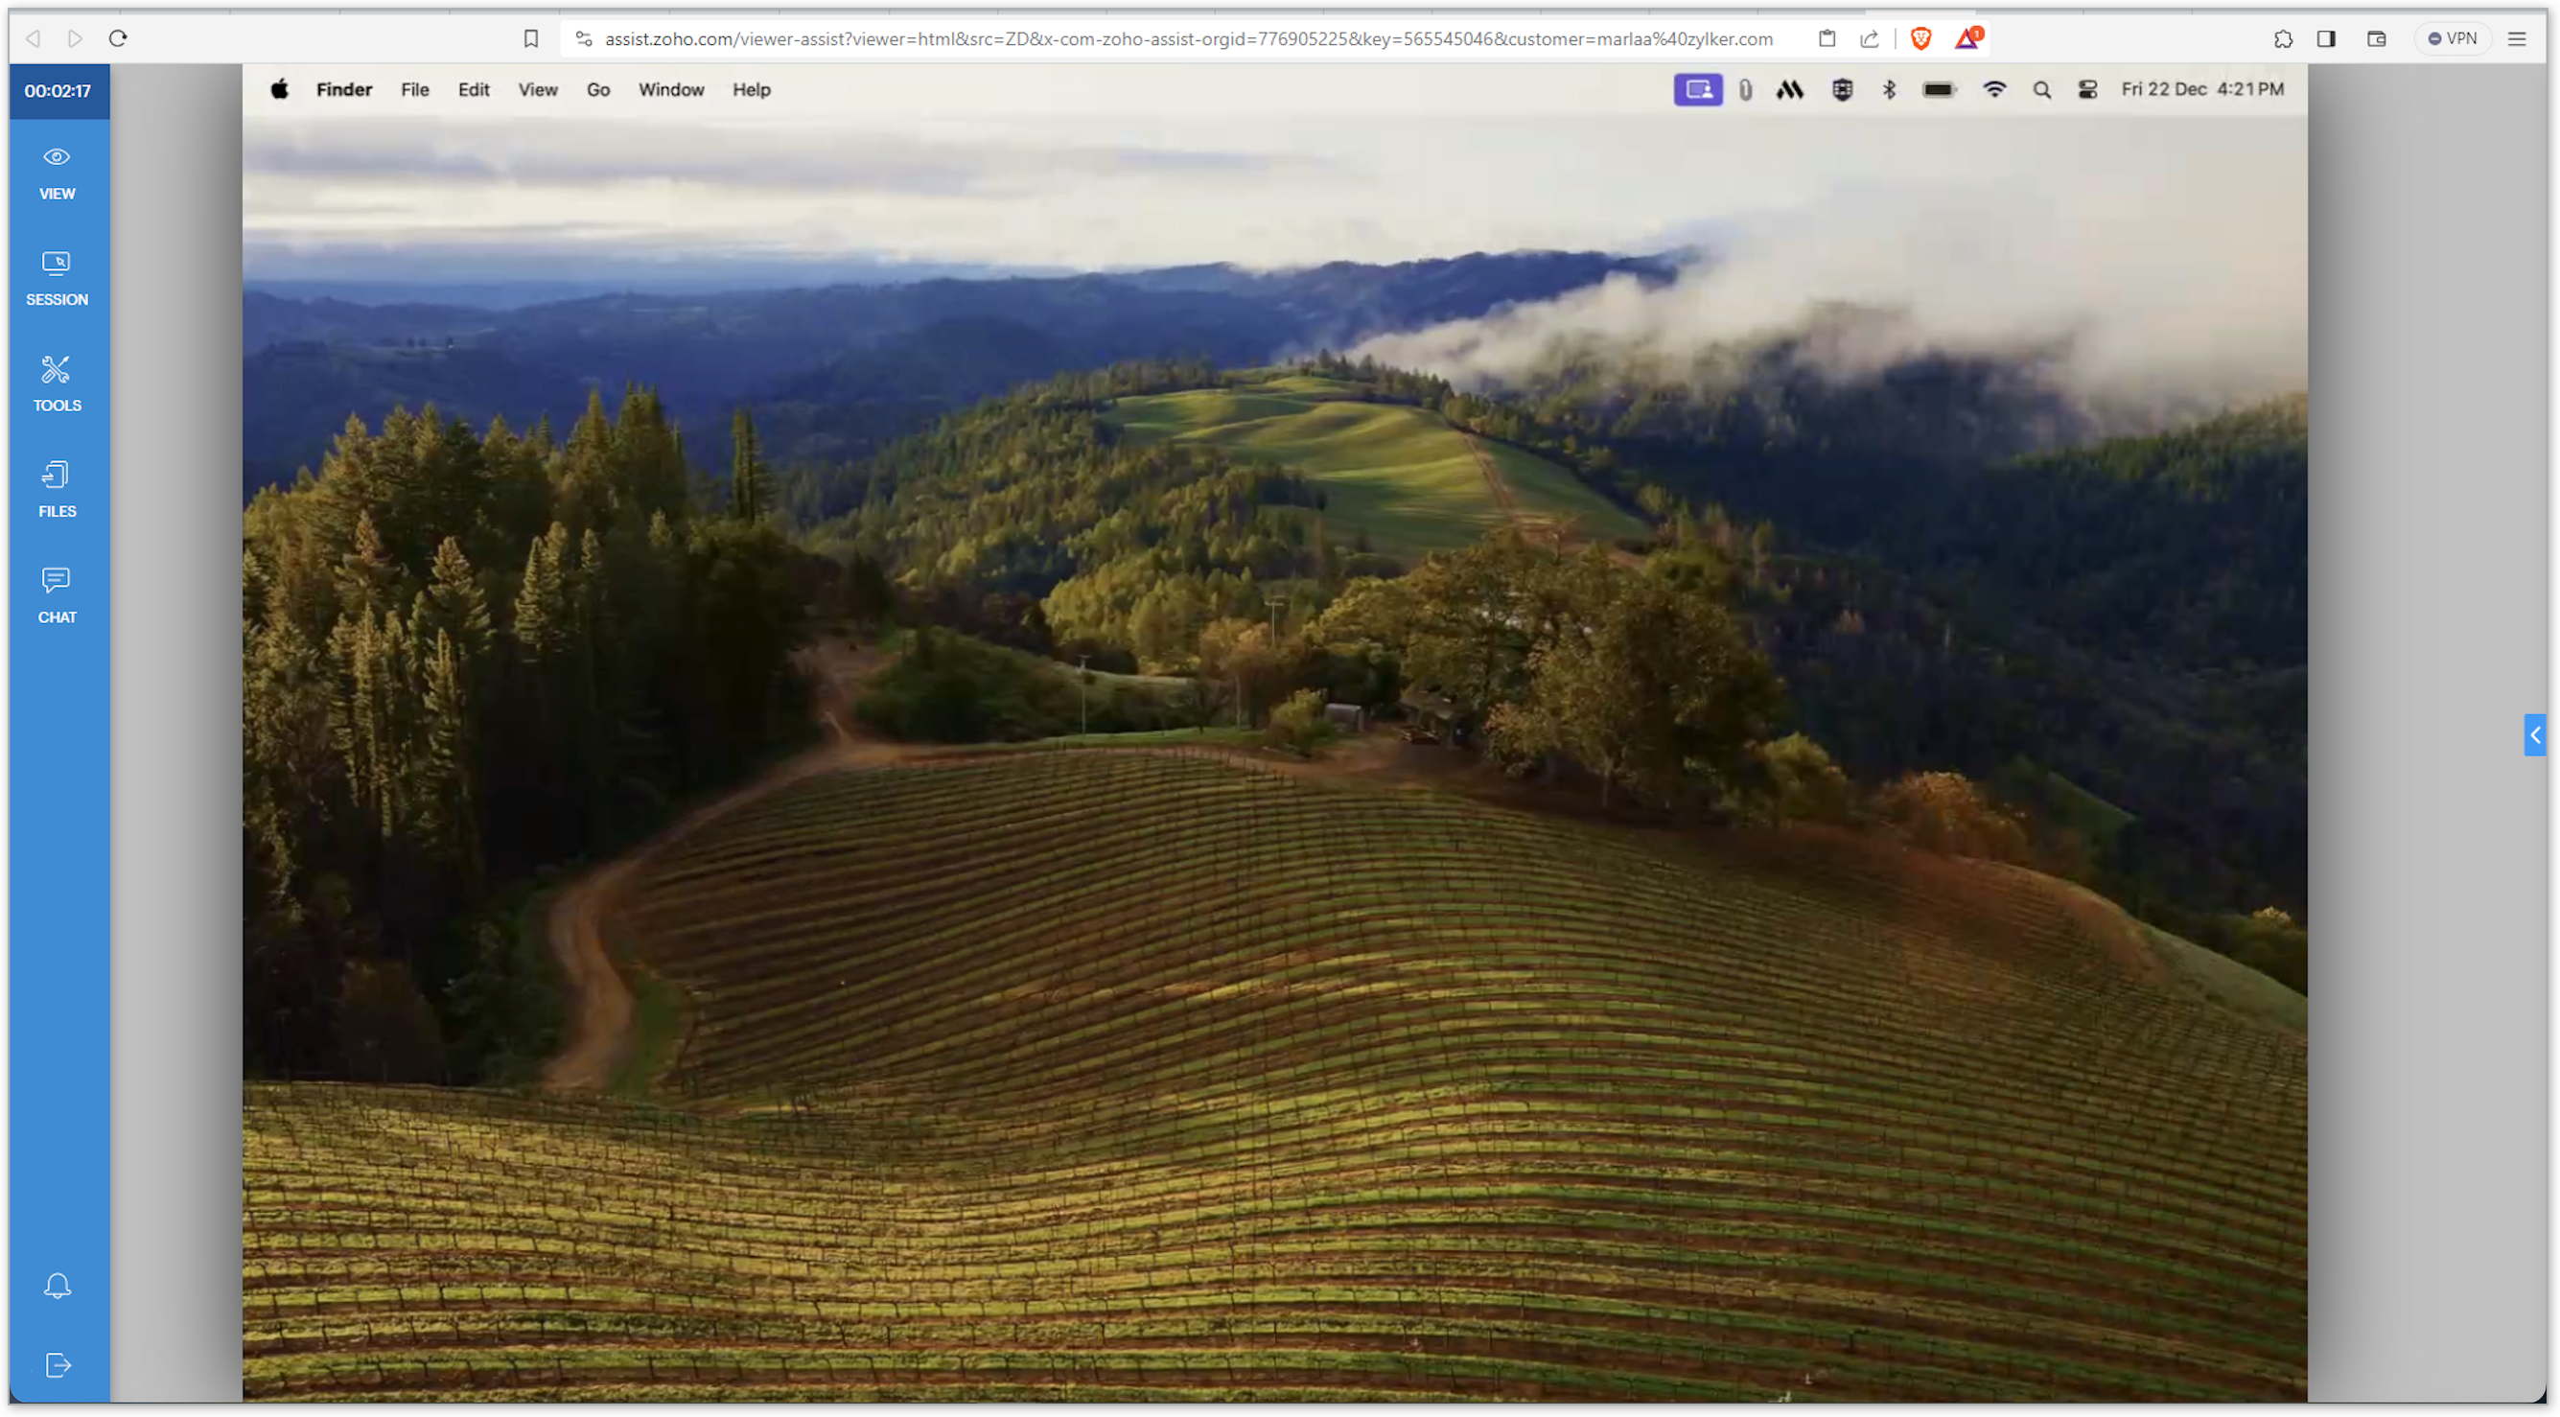Toggle the browser sidebar panel icon
The image size is (2560, 1417).
2325,38
